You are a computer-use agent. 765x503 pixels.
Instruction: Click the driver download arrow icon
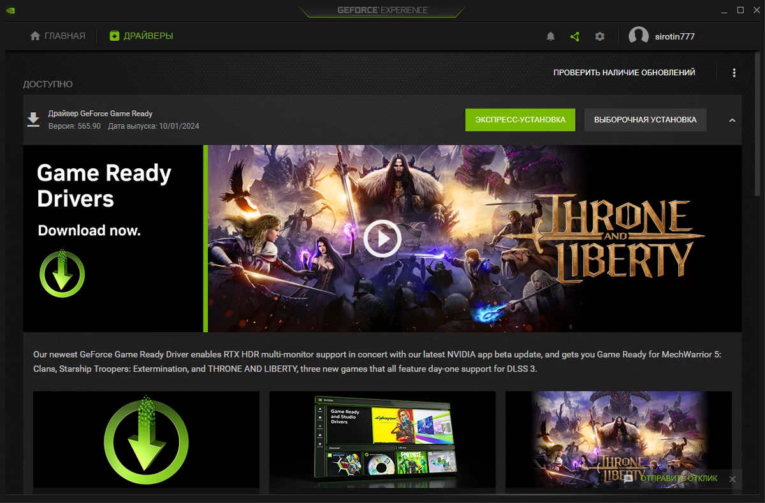click(x=33, y=119)
